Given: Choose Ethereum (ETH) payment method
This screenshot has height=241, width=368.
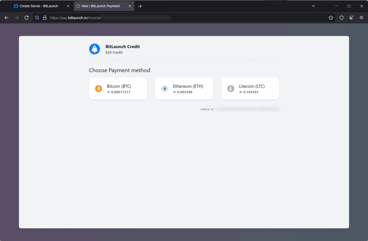Looking at the screenshot, I should [x=184, y=89].
